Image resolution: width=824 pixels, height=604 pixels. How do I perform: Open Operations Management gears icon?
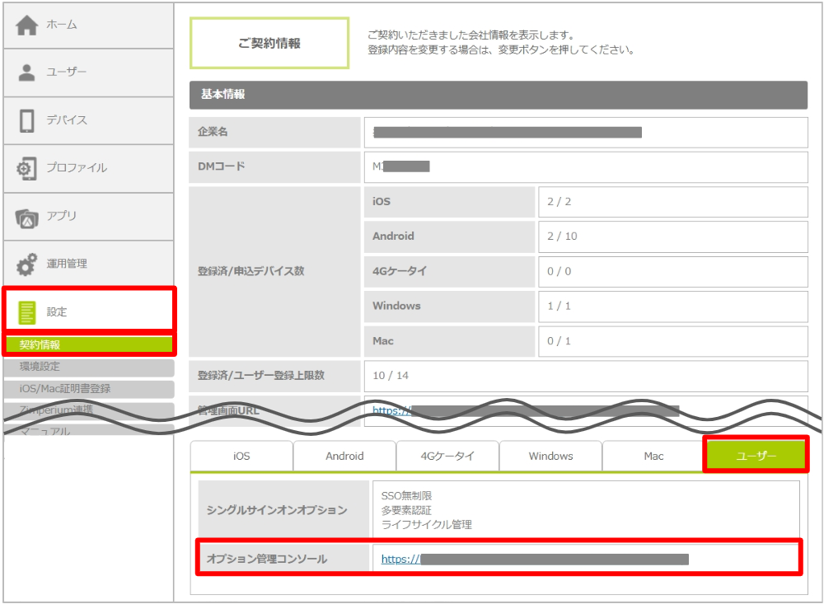(x=27, y=265)
